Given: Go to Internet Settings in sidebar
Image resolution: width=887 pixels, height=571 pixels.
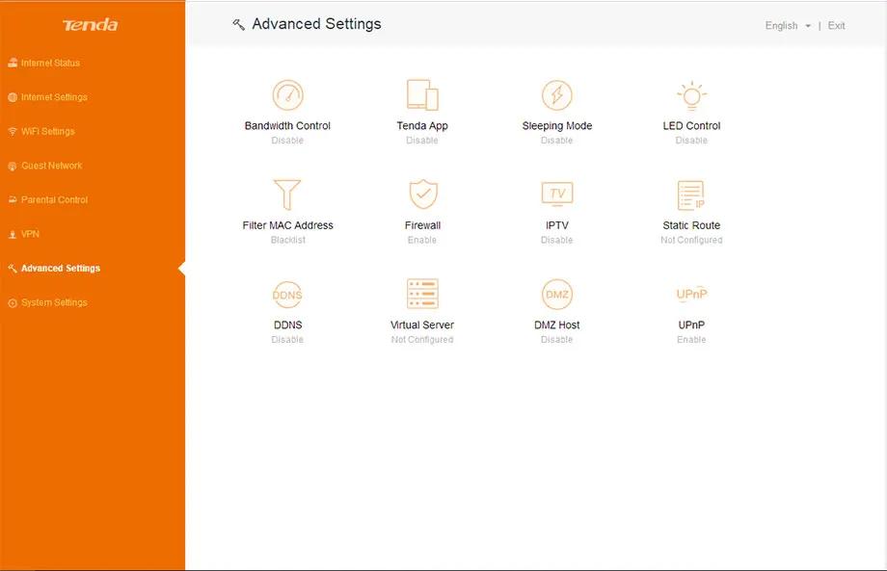Looking at the screenshot, I should coord(47,97).
